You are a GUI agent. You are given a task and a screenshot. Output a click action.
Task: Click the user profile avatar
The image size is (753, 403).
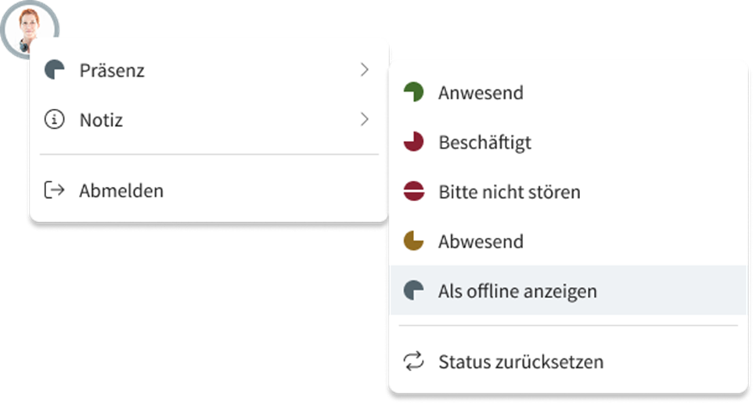click(x=30, y=28)
